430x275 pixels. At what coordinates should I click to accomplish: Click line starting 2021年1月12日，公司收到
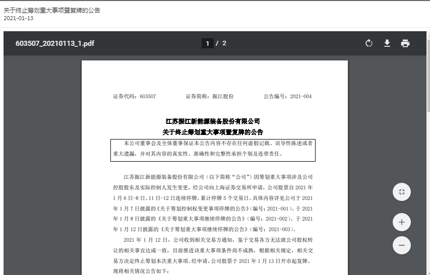pos(218,240)
